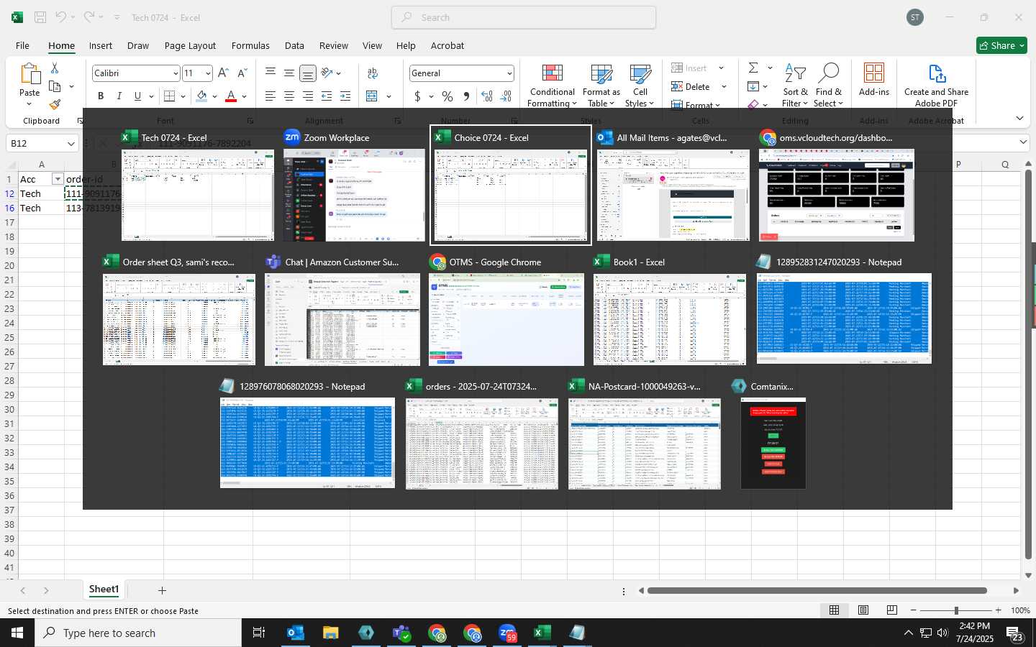1036x647 pixels.
Task: Click the zoom slider handle
Action: pyautogui.click(x=956, y=610)
